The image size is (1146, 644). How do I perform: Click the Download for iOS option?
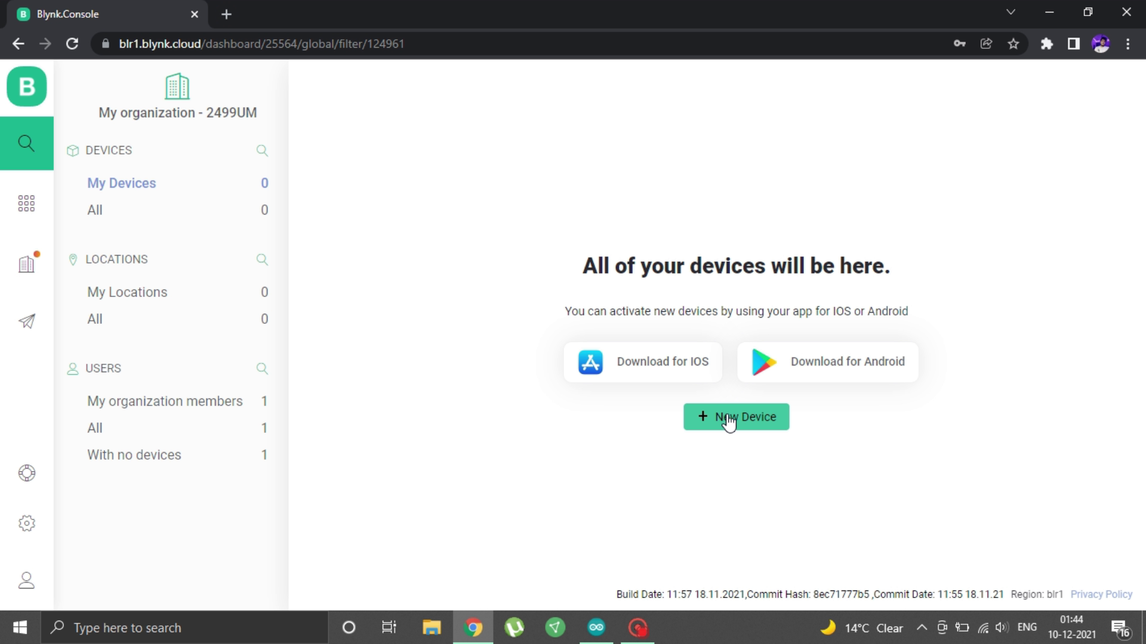(x=644, y=361)
